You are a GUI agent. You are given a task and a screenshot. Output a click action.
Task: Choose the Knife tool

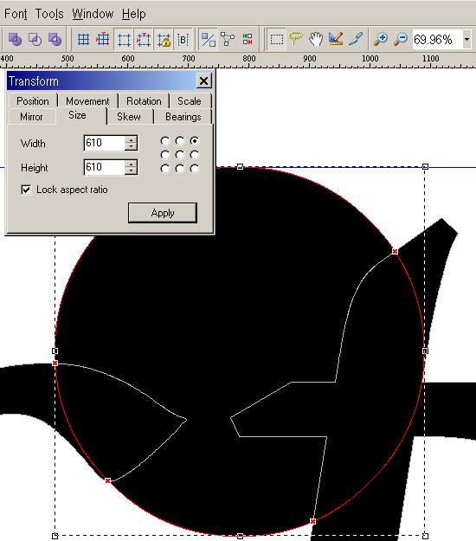tap(356, 39)
